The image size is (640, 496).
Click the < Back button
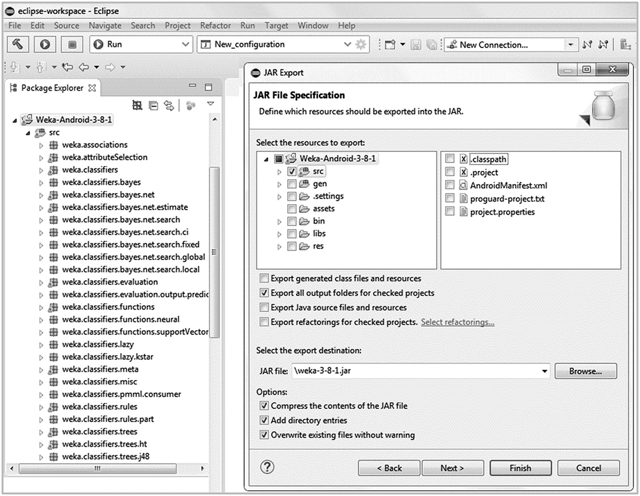(x=389, y=468)
